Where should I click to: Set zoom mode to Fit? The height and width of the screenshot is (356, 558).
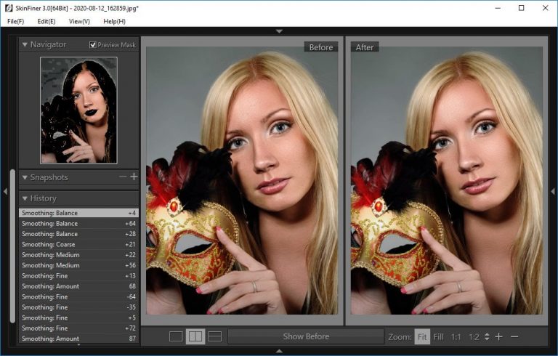click(422, 336)
